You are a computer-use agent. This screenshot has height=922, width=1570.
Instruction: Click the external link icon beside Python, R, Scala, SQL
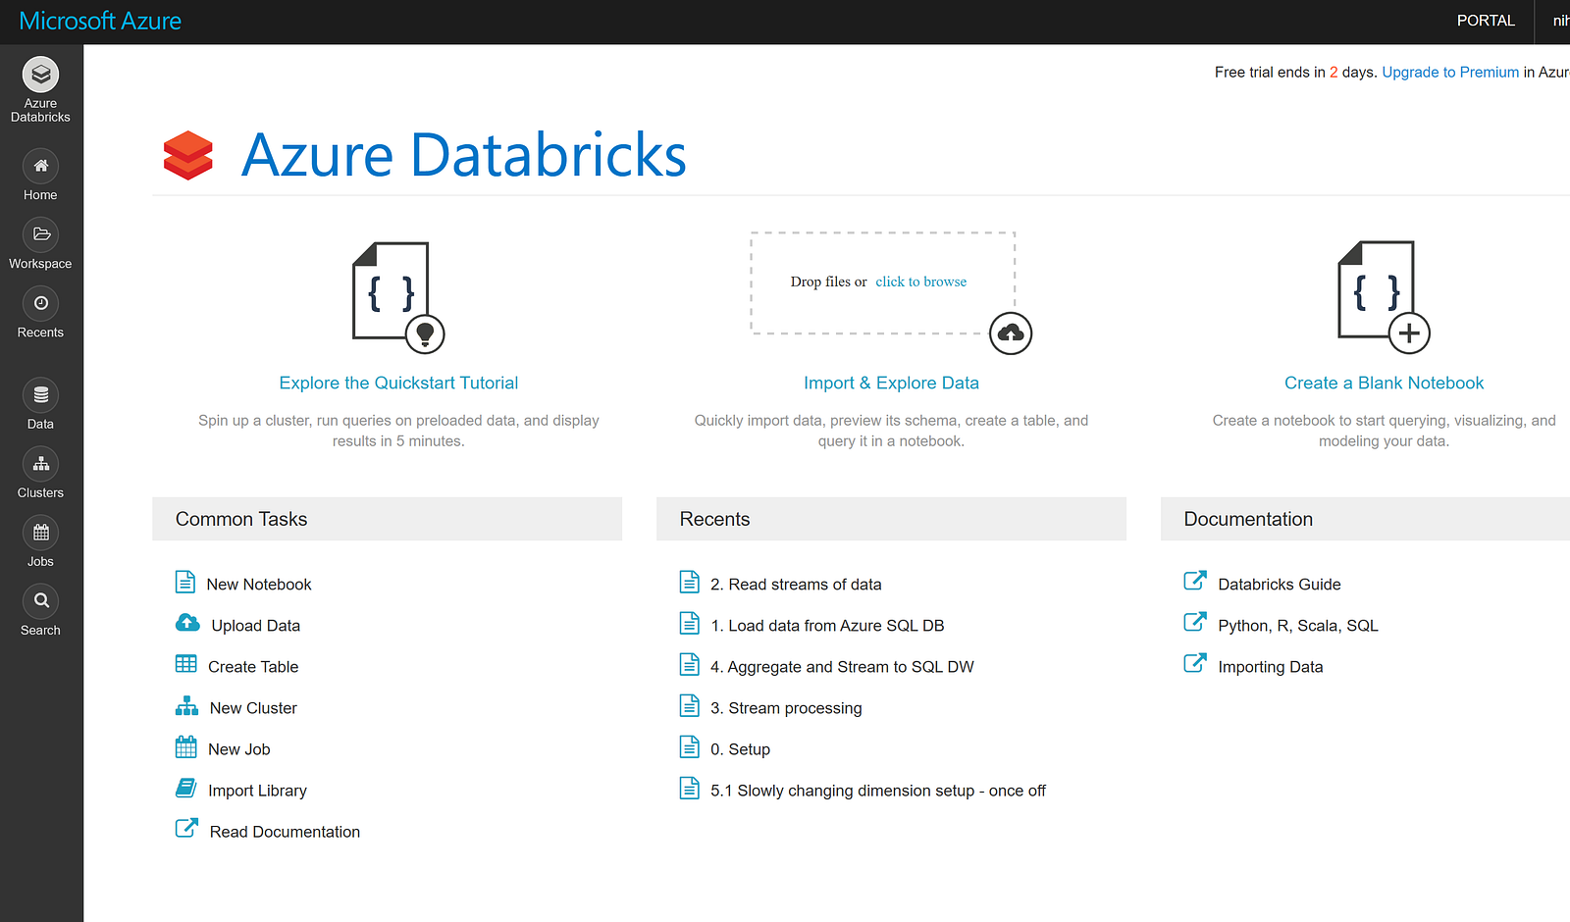(x=1195, y=622)
